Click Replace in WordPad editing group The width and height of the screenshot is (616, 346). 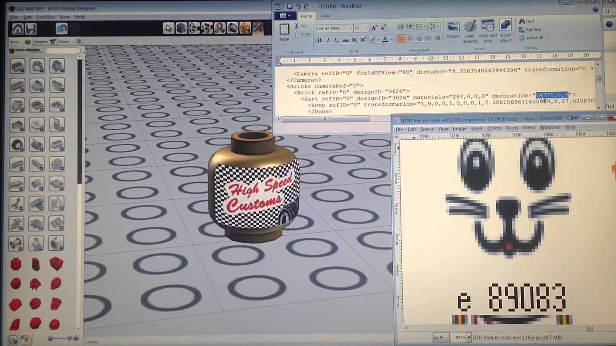[530, 29]
